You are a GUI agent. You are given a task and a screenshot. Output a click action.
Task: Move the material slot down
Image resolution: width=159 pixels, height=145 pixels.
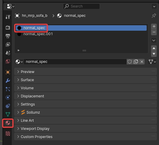[154, 54]
